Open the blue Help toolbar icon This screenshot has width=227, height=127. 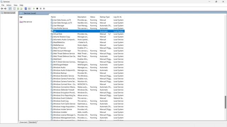pyautogui.click(x=26, y=8)
